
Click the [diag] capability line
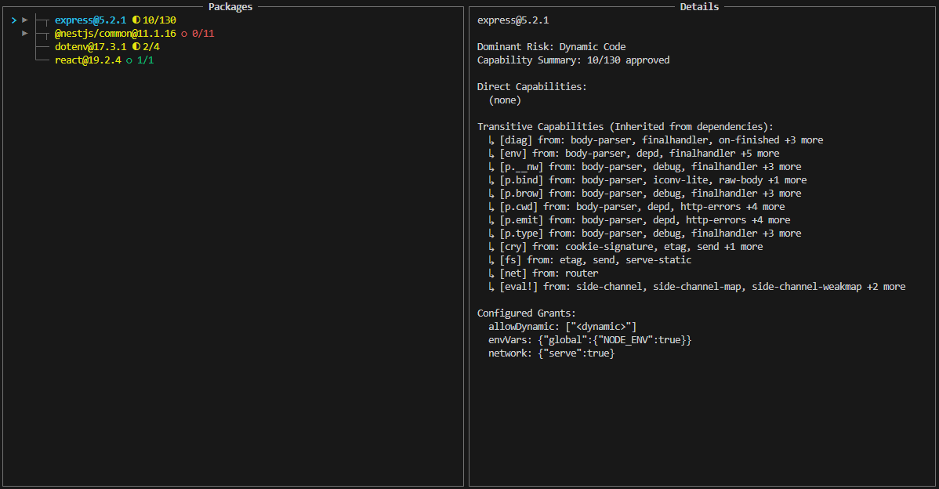click(656, 140)
